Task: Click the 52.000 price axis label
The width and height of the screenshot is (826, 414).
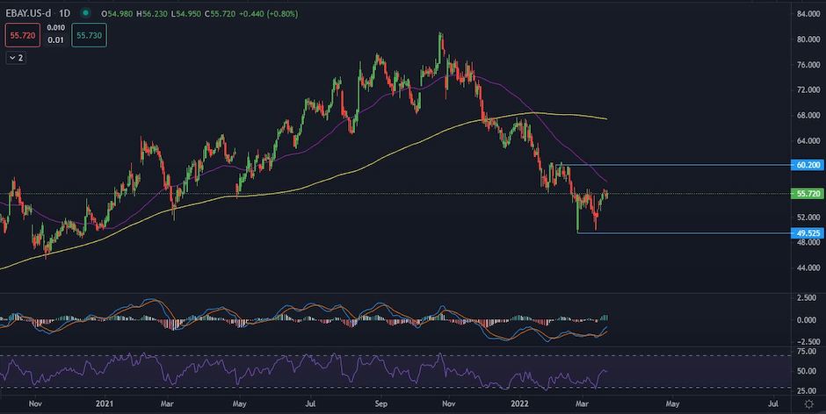Action: click(808, 218)
